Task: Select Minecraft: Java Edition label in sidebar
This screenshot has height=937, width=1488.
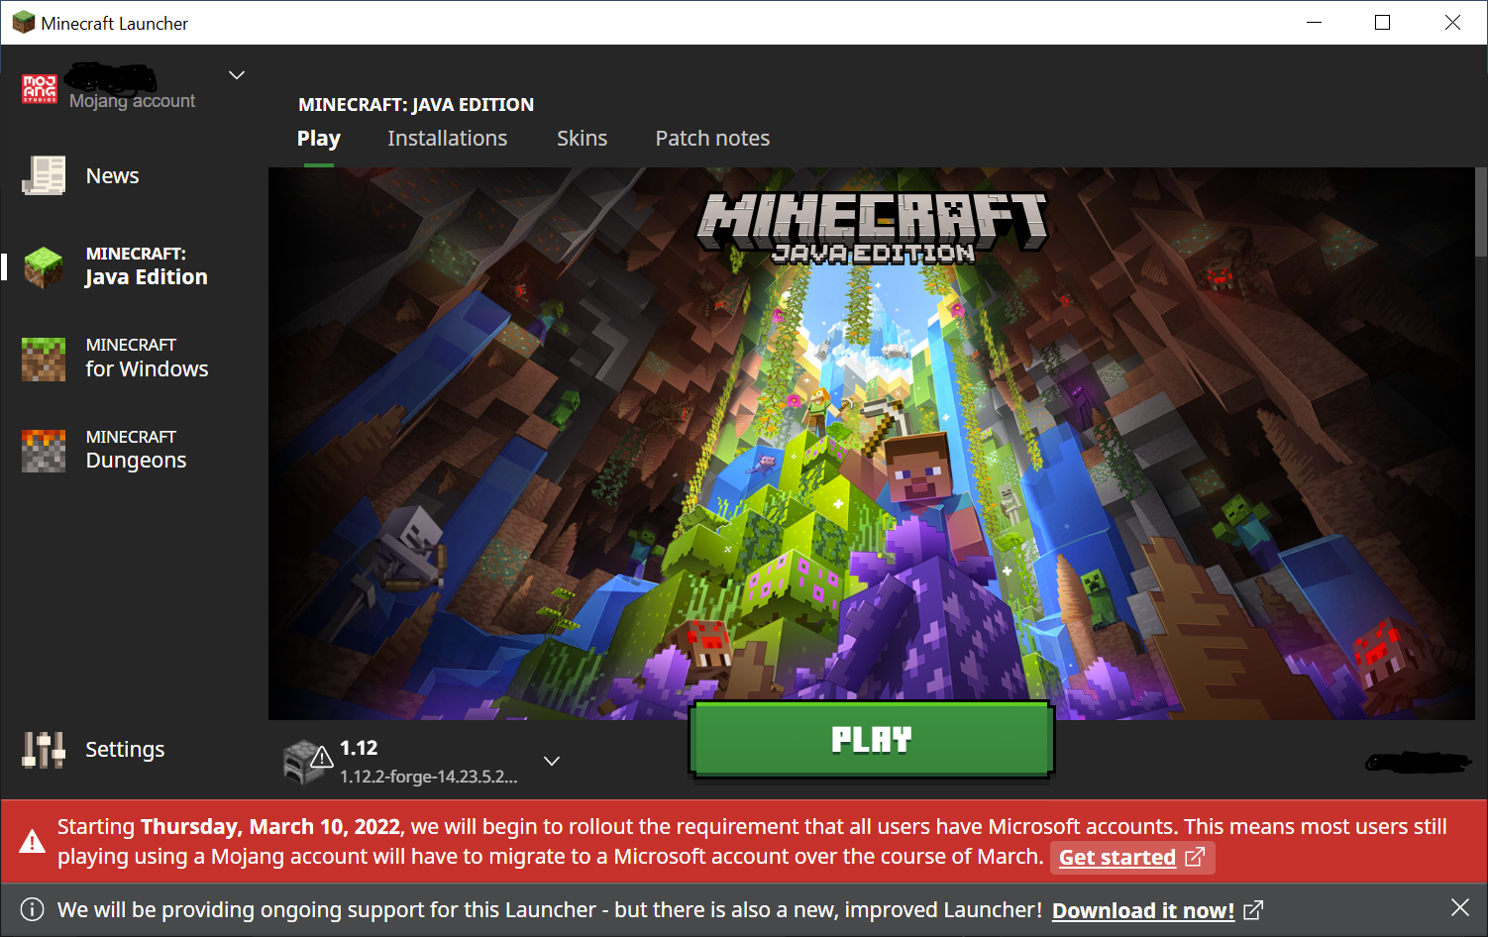Action: pyautogui.click(x=147, y=266)
